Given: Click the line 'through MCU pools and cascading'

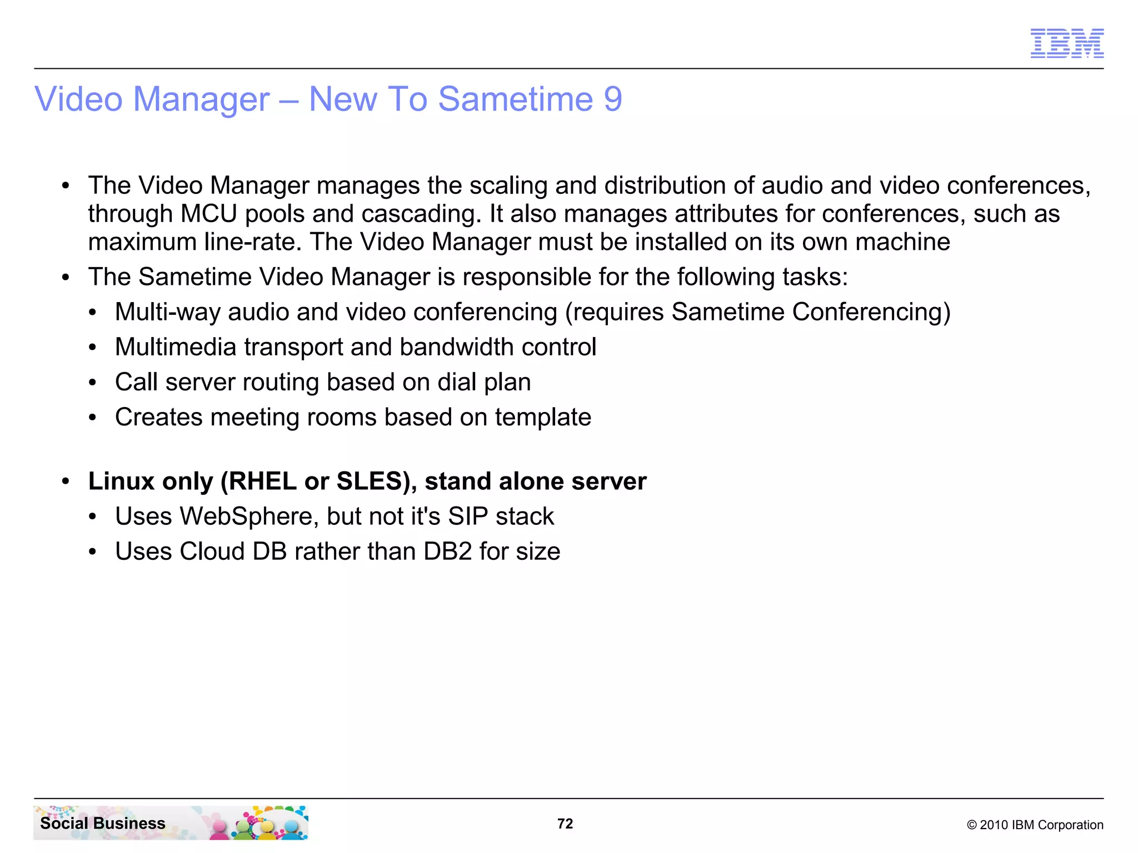Looking at the screenshot, I should [x=574, y=214].
